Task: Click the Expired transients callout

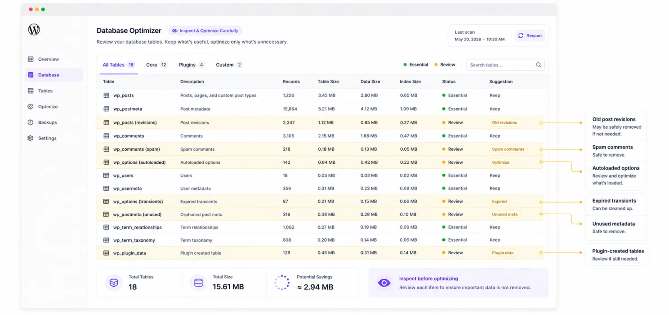Action: coord(615,204)
